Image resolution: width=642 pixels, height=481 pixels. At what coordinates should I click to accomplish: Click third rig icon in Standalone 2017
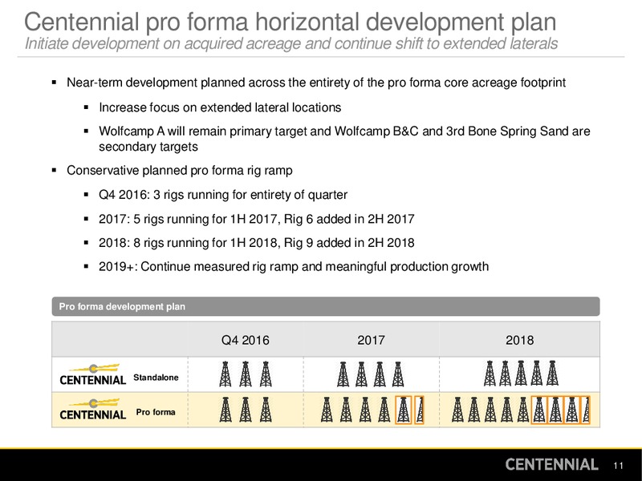pyautogui.click(x=380, y=374)
